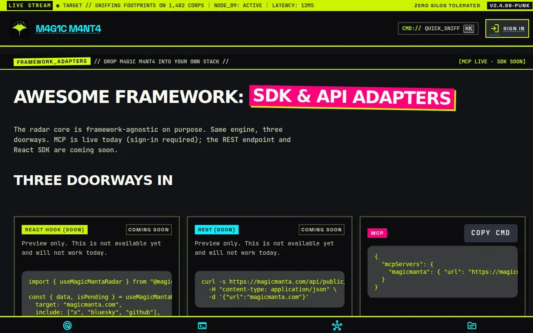Click COMING SOON badge on React Hook card

pyautogui.click(x=149, y=230)
